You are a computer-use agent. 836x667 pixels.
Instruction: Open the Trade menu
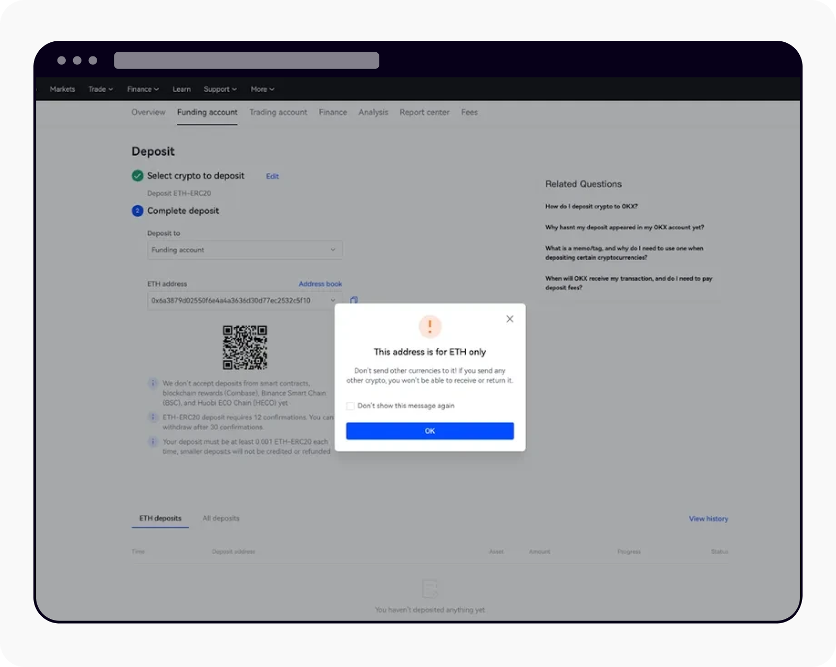coord(101,89)
